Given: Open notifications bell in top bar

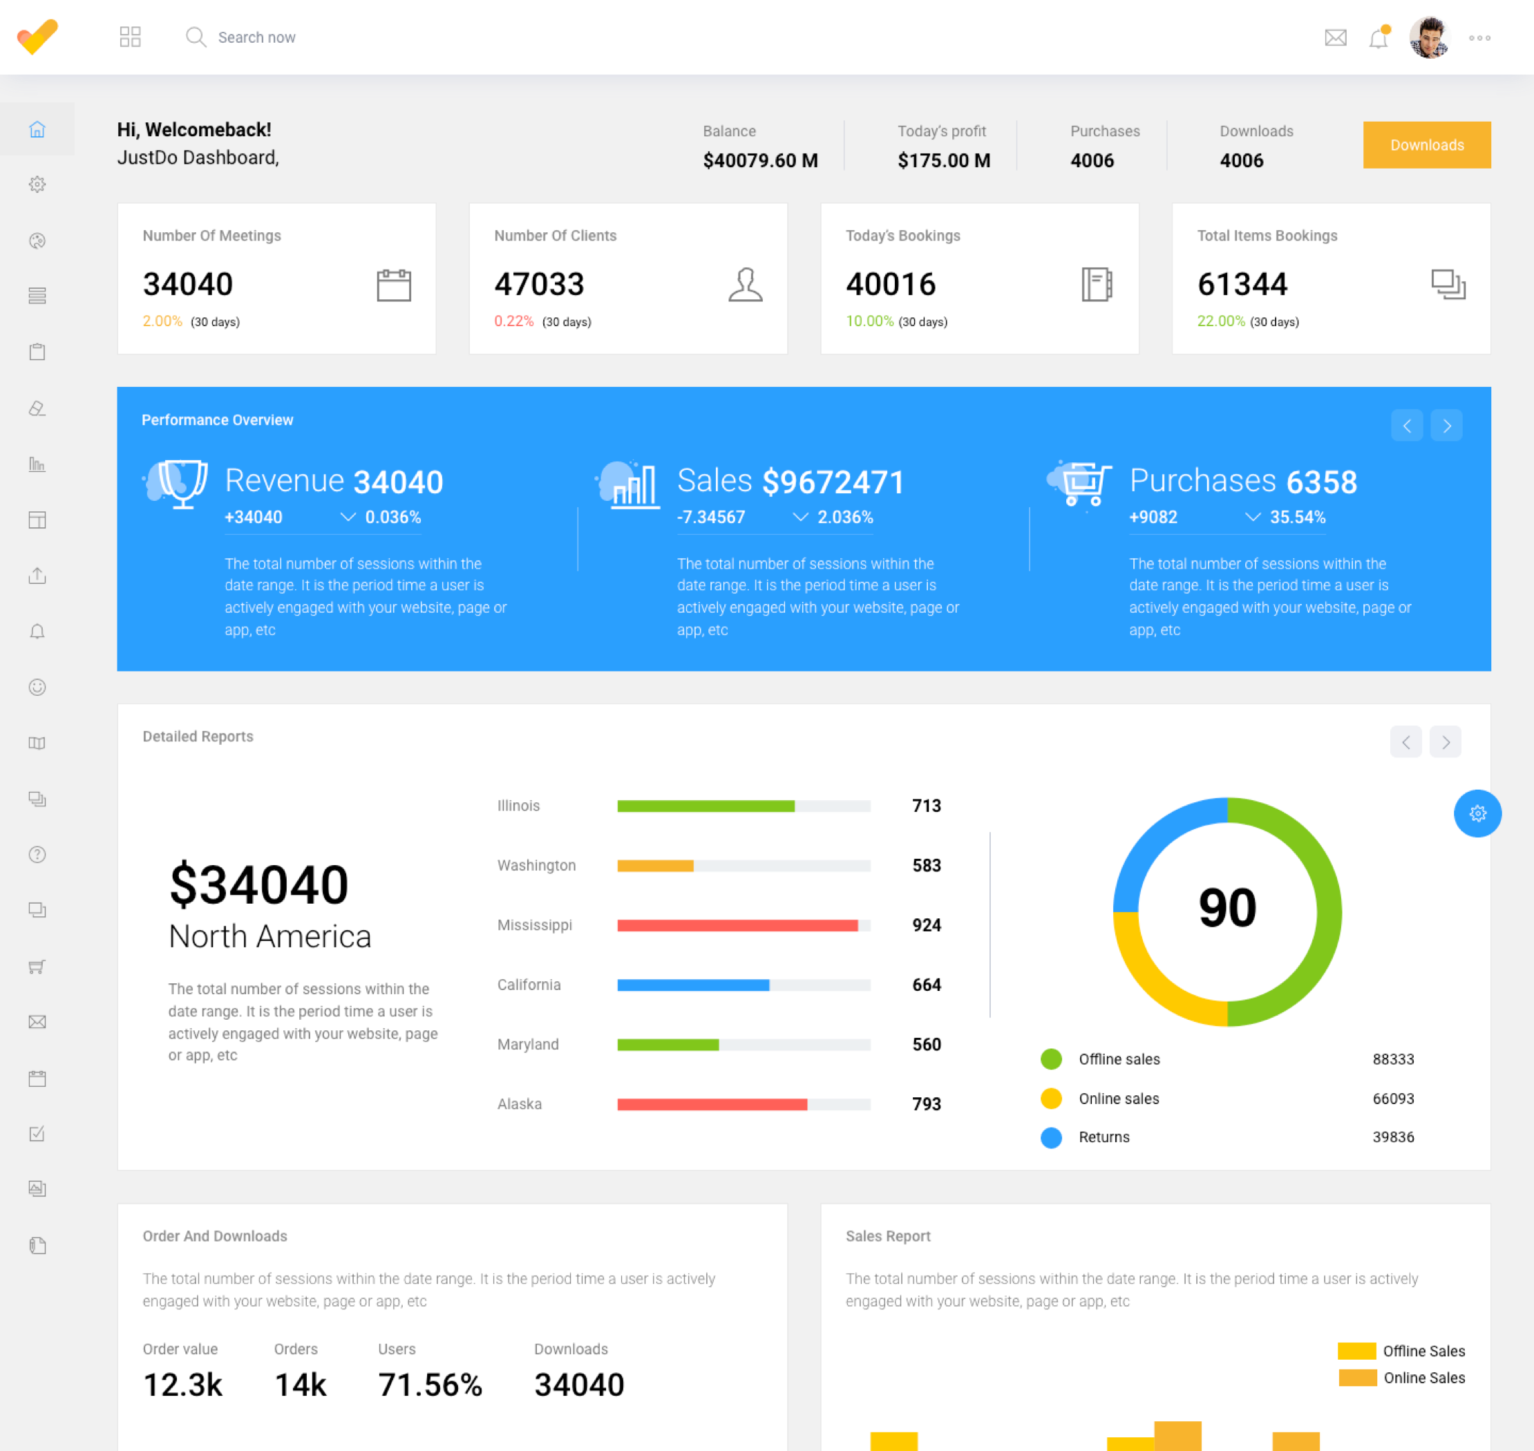Looking at the screenshot, I should coord(1378,39).
